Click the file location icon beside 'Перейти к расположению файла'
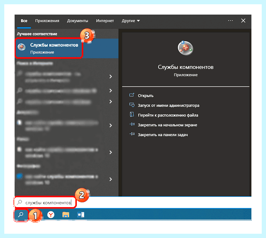The height and width of the screenshot is (238, 266). tap(132, 114)
